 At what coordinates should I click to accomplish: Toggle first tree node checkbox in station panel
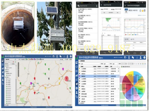tap(6, 66)
